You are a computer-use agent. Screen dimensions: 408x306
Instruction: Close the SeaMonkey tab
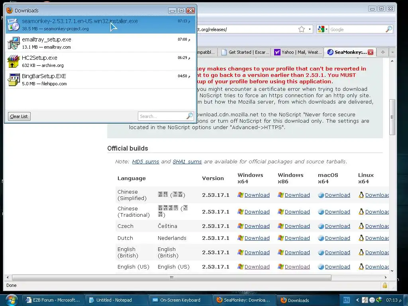pos(371,52)
